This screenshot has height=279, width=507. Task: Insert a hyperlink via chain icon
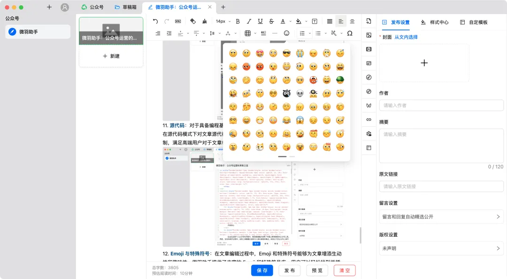[x=369, y=119]
